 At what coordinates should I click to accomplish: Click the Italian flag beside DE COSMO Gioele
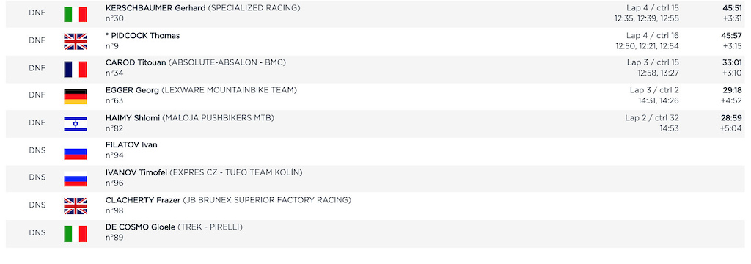point(76,234)
